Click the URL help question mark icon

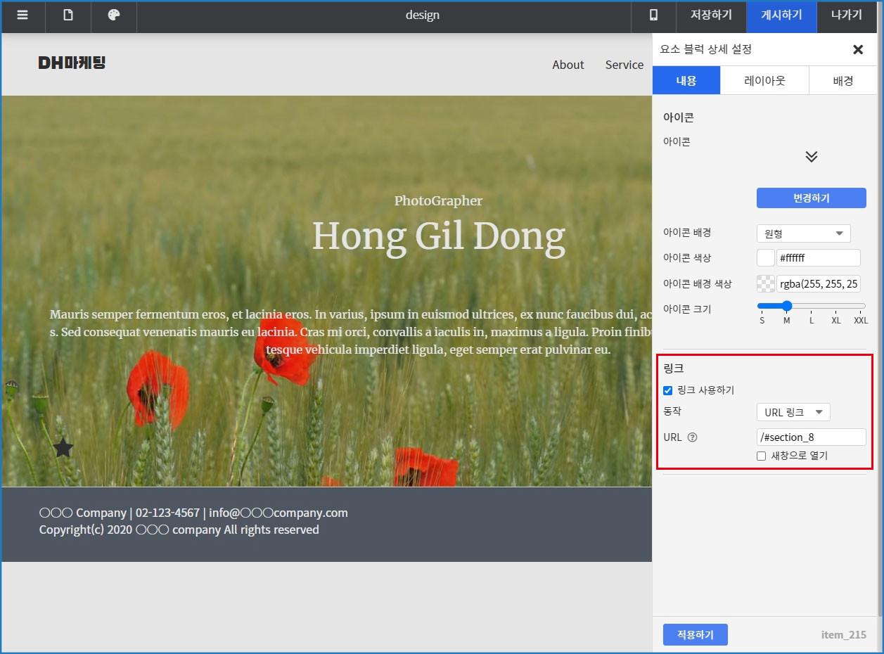[x=692, y=437]
